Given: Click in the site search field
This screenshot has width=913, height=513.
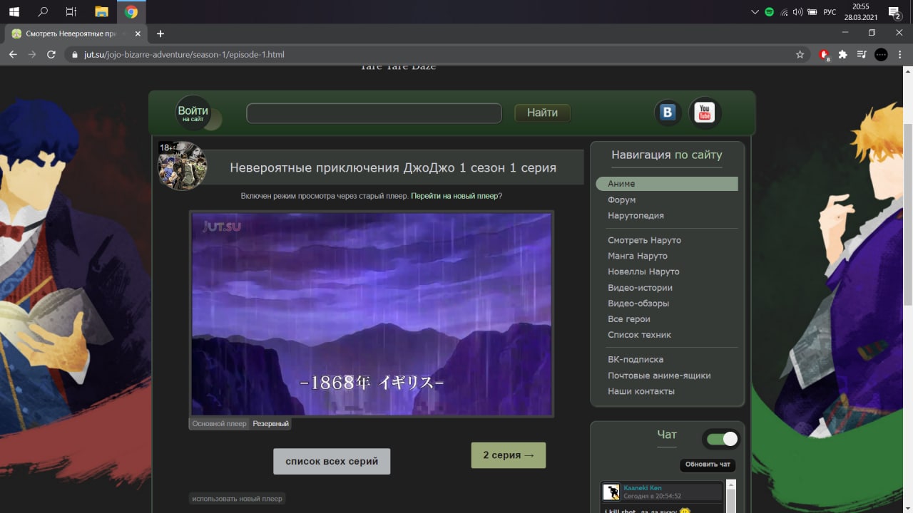Looking at the screenshot, I should point(374,113).
